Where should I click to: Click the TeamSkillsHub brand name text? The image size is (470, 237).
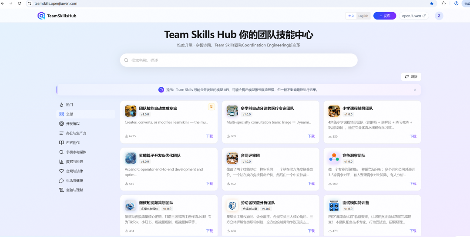[x=62, y=16]
